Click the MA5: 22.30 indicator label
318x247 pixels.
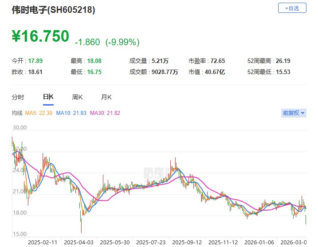point(39,113)
